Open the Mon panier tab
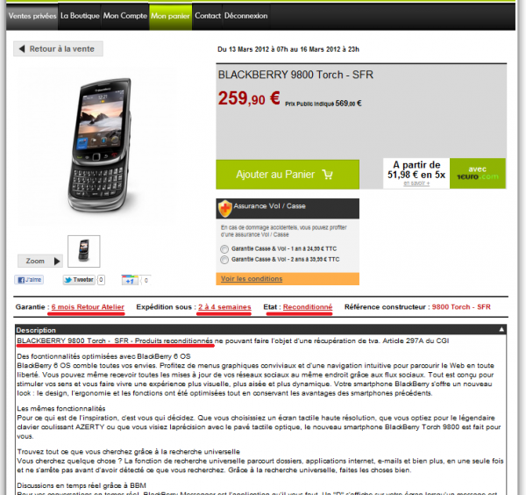This screenshot has height=495, width=526. tap(170, 16)
